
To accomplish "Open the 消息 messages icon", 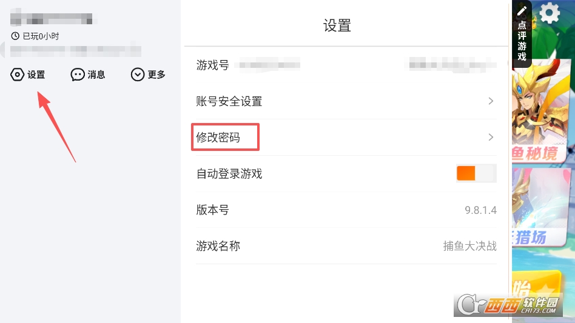I will tap(88, 75).
